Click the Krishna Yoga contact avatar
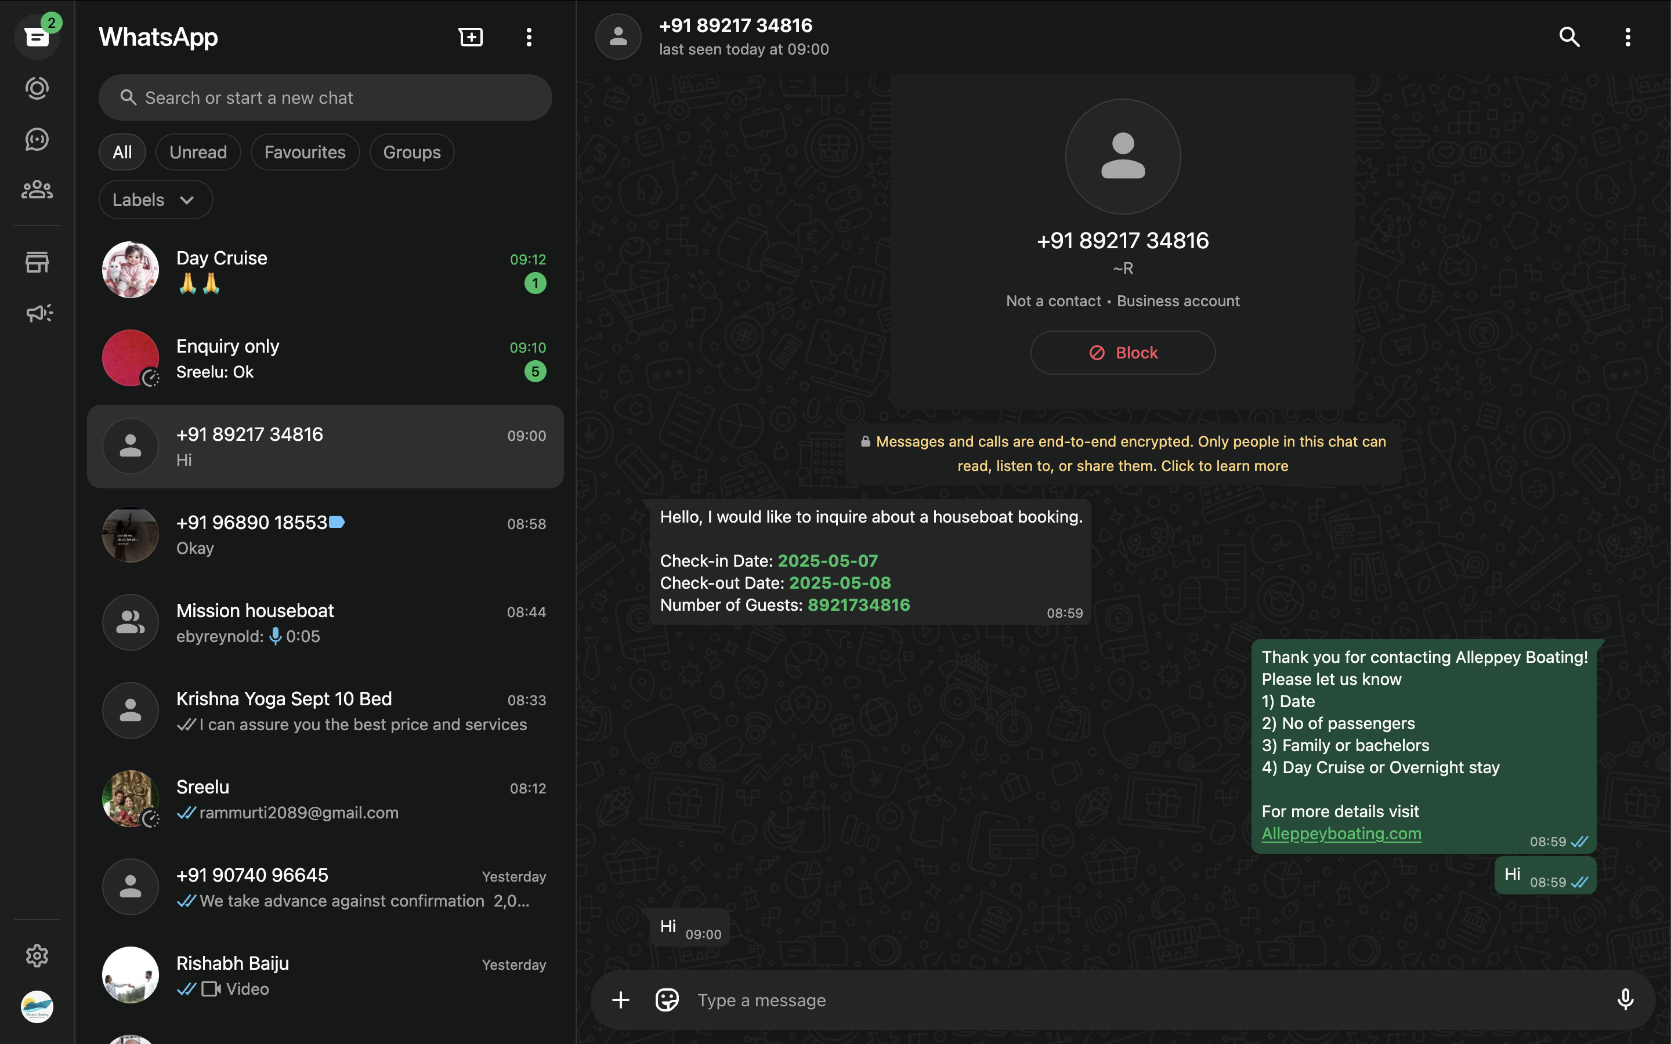 click(x=131, y=710)
